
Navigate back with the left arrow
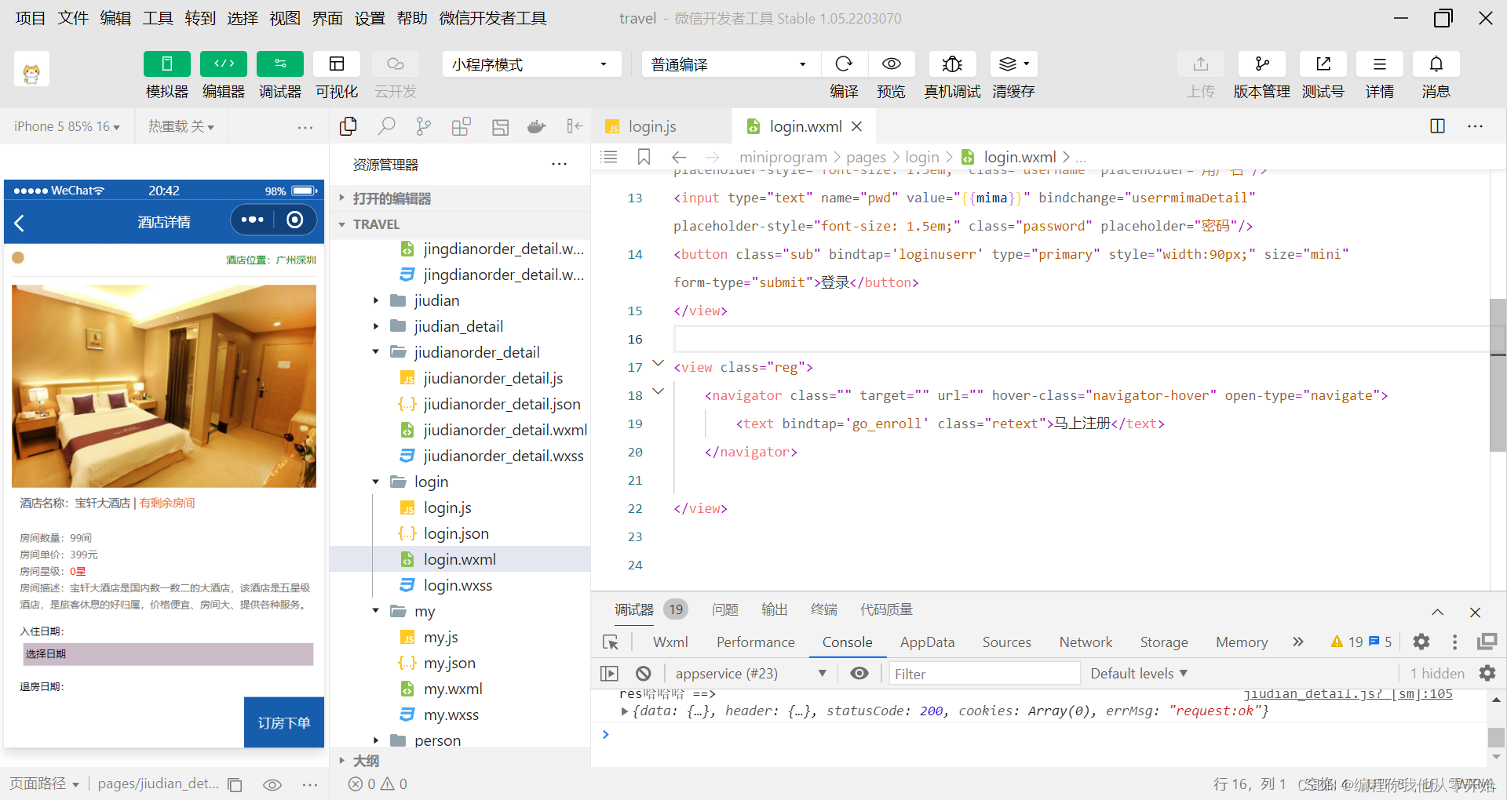(679, 157)
